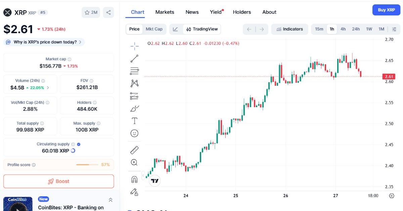Toggle magnet mode for drawings
403x211 pixels.
pos(134,180)
